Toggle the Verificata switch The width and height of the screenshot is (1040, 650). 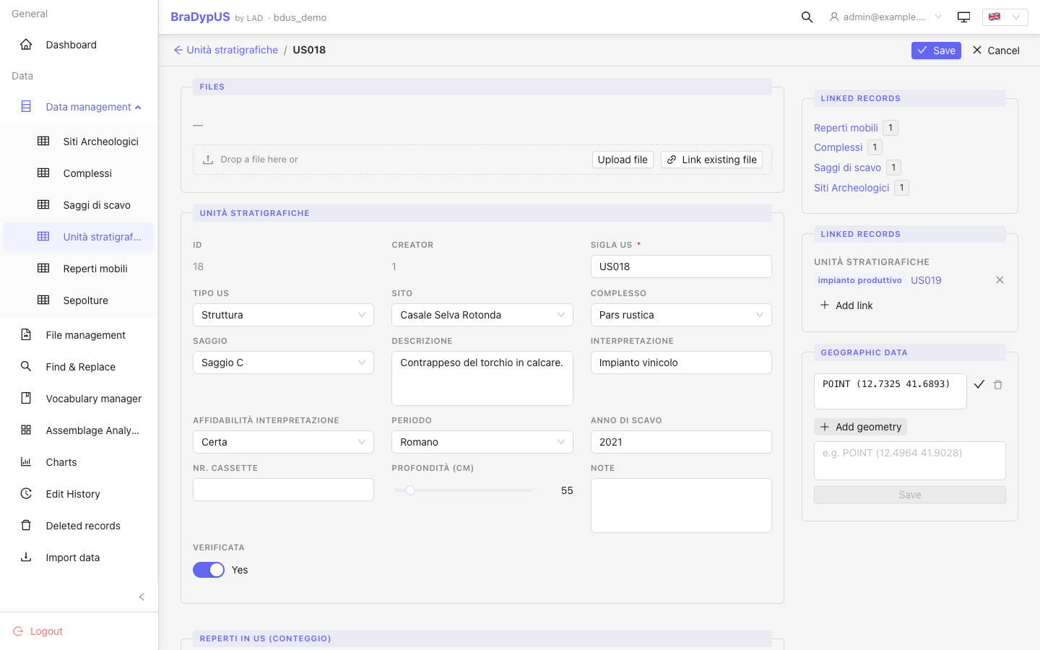point(209,570)
